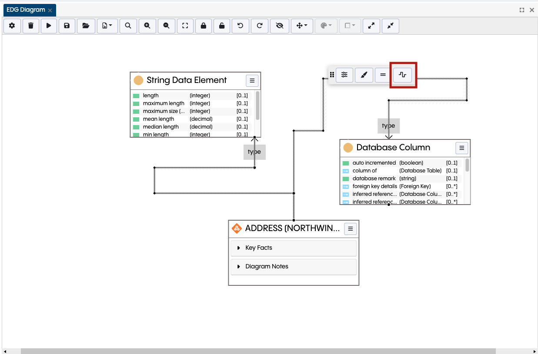The image size is (538, 354).
Task: Open the color palette picker
Action: 326,26
